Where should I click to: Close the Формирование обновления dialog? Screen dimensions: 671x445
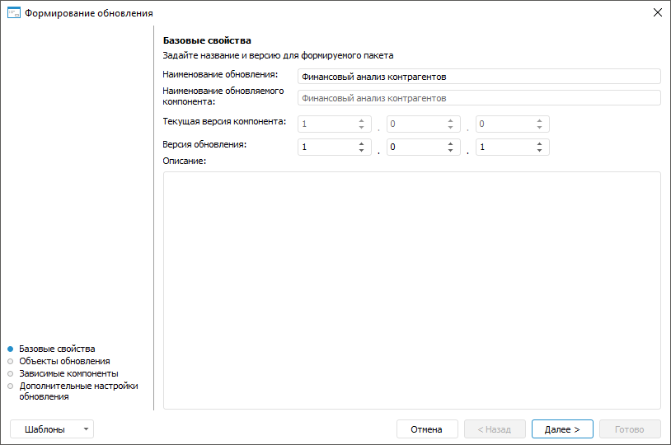click(x=657, y=13)
